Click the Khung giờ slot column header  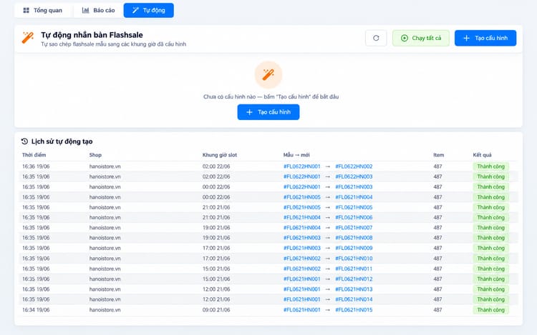220,155
